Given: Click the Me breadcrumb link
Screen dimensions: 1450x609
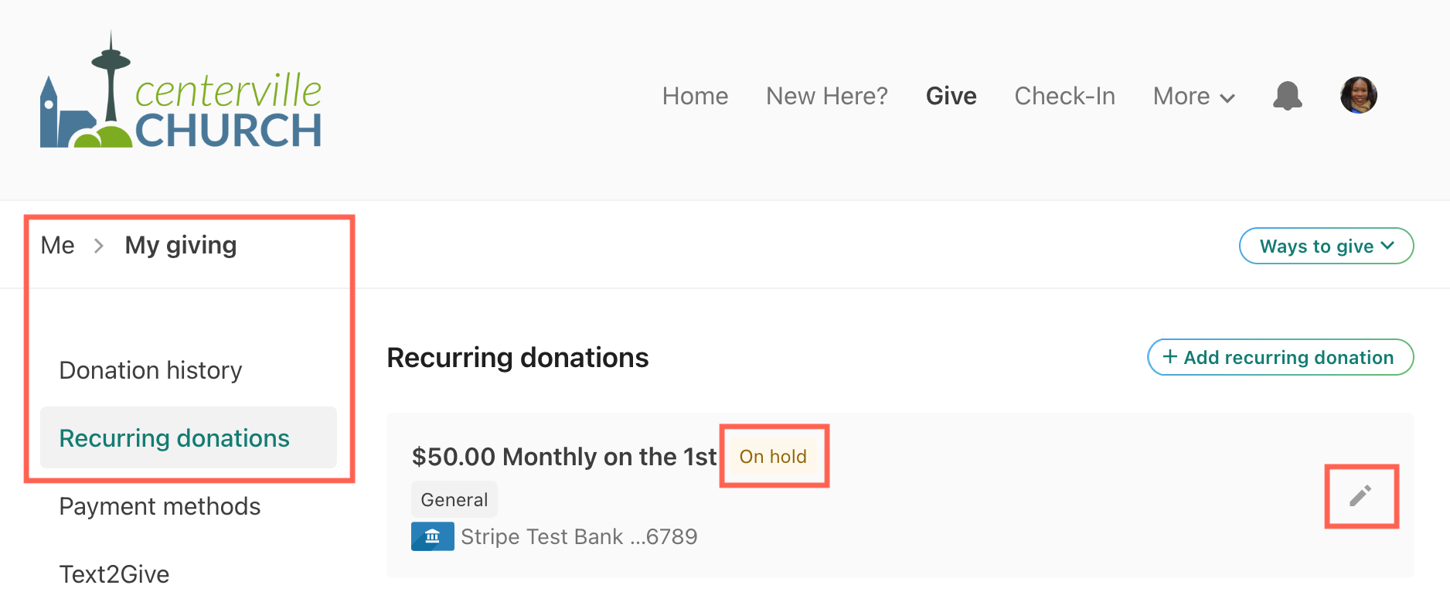Looking at the screenshot, I should click(58, 245).
